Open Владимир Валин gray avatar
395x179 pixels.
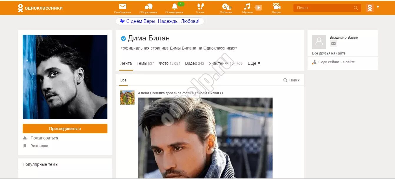(319, 42)
